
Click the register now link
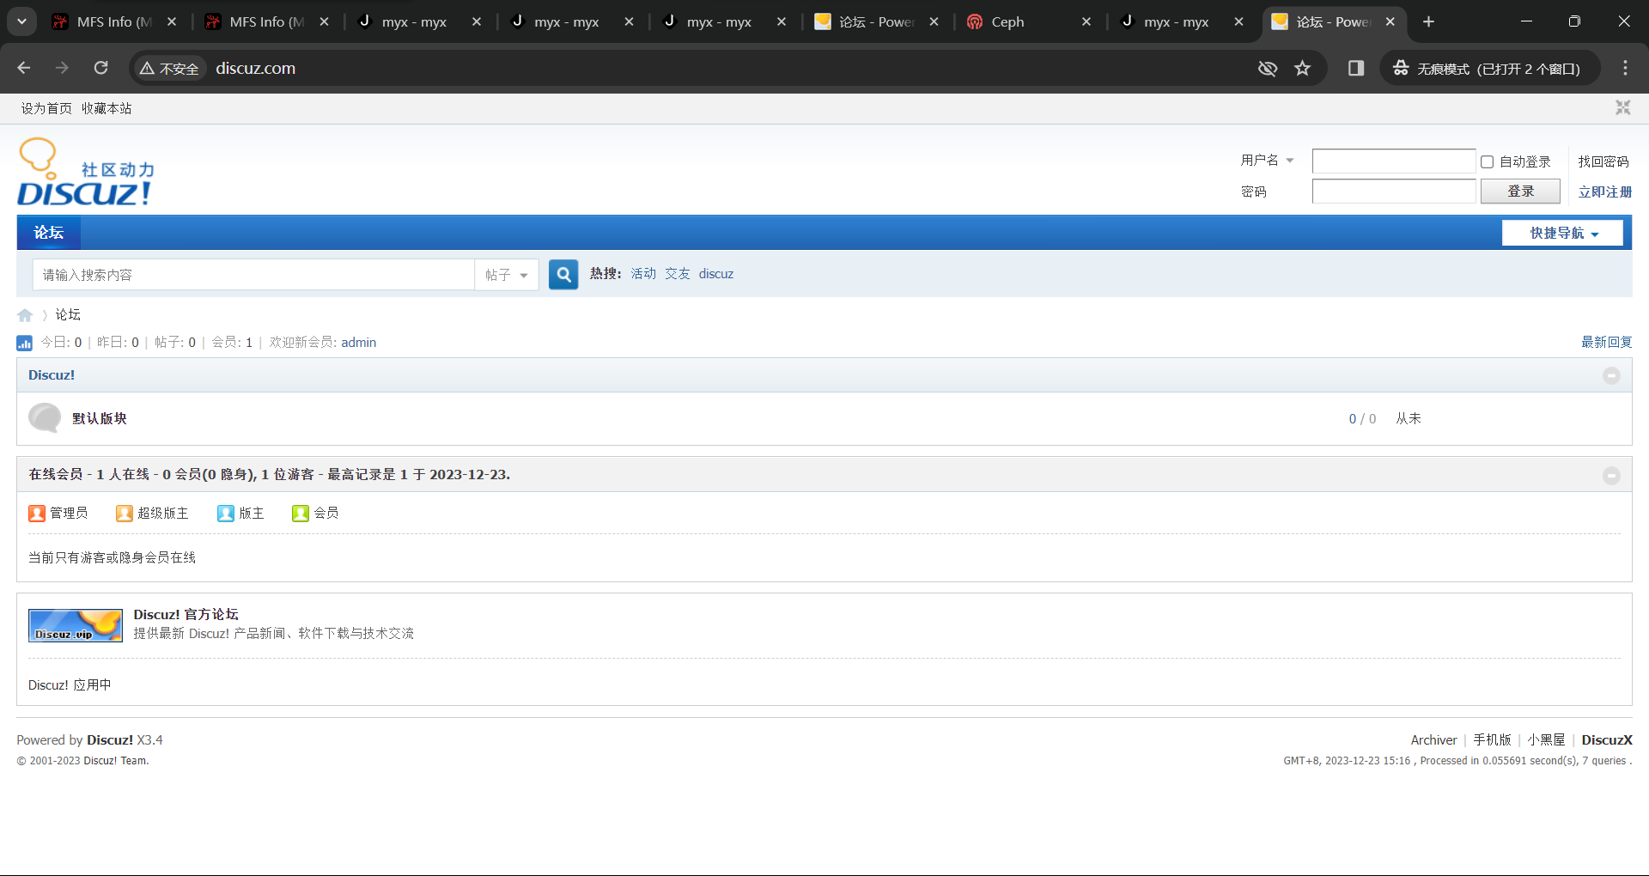pos(1605,192)
